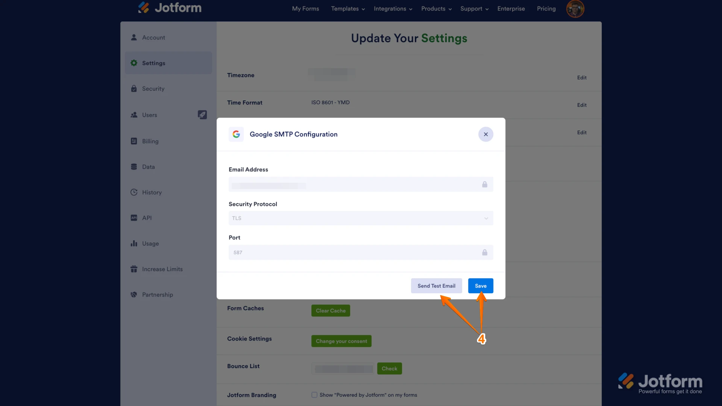The width and height of the screenshot is (722, 406).
Task: Go to My Forms
Action: pyautogui.click(x=305, y=9)
